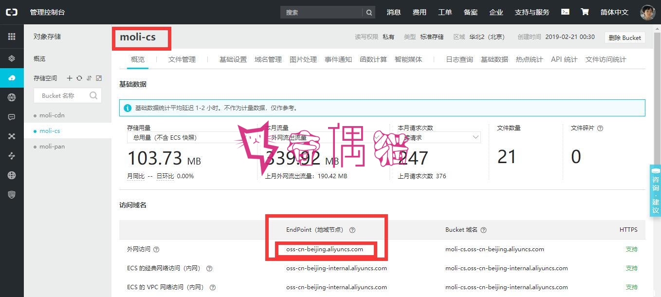Open the request type dropdown under 本月请求次数

(439, 138)
